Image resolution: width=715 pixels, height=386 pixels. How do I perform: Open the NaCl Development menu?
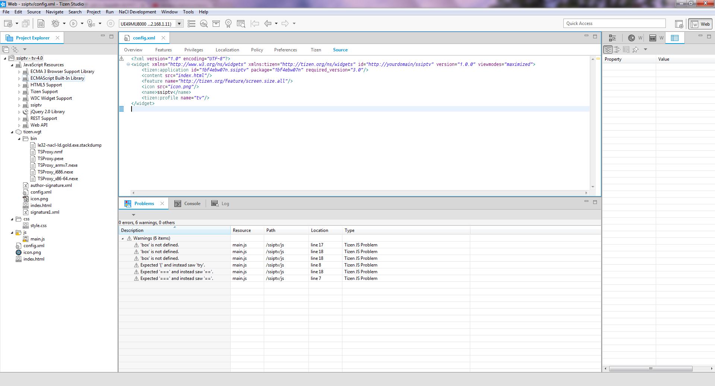pyautogui.click(x=137, y=12)
